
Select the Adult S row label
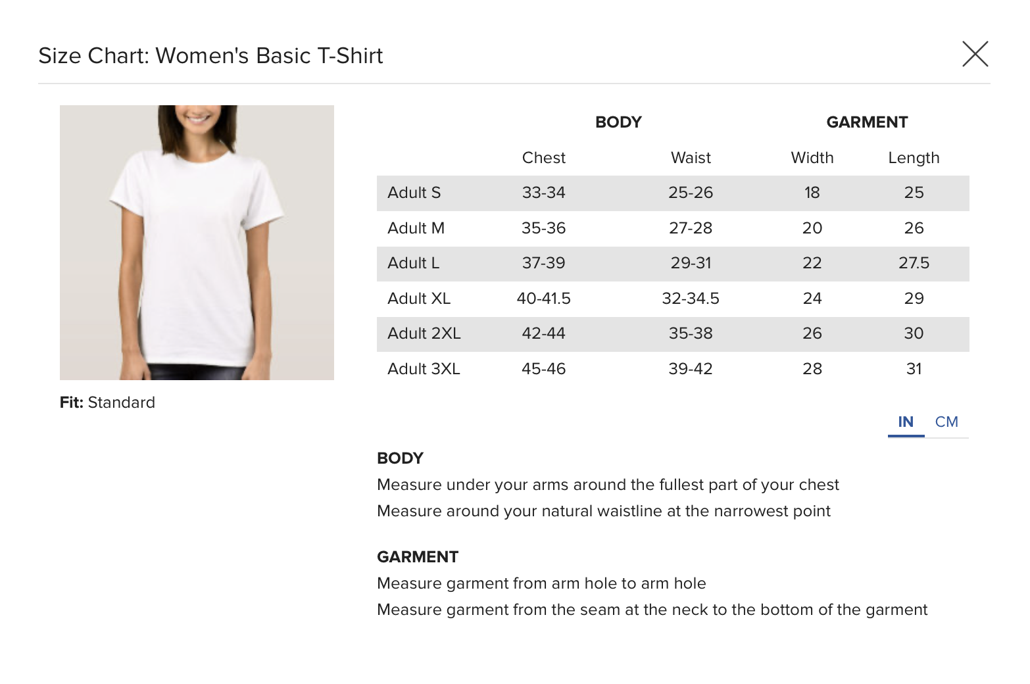point(414,193)
